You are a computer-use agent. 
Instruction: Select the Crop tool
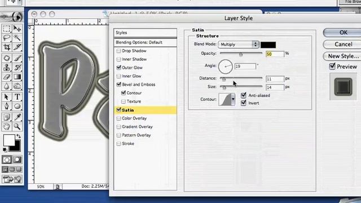tap(7, 47)
